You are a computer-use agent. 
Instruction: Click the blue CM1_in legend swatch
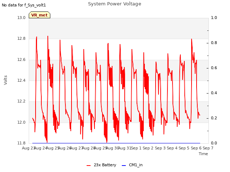click(124, 166)
